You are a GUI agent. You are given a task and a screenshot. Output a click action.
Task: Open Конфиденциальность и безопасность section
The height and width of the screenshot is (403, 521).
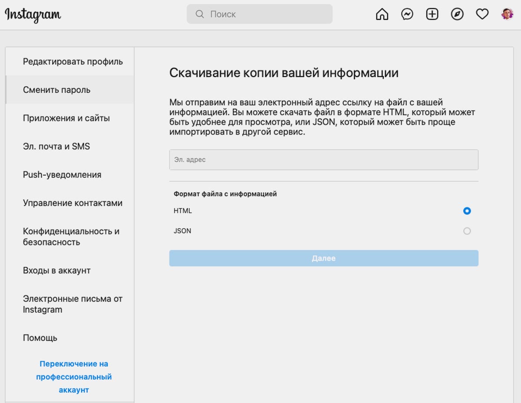coord(70,237)
